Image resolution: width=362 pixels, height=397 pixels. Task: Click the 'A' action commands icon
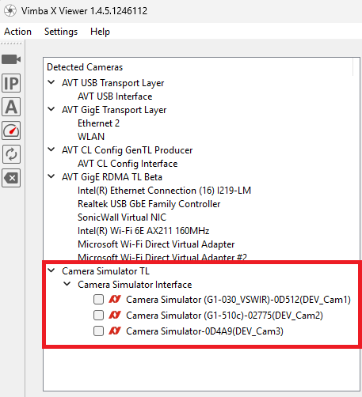click(x=11, y=107)
